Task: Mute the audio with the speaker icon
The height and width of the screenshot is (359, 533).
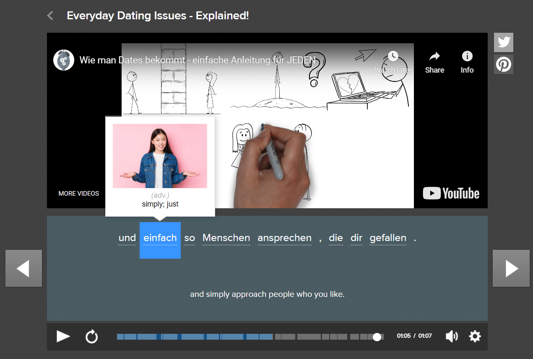Action: [451, 336]
